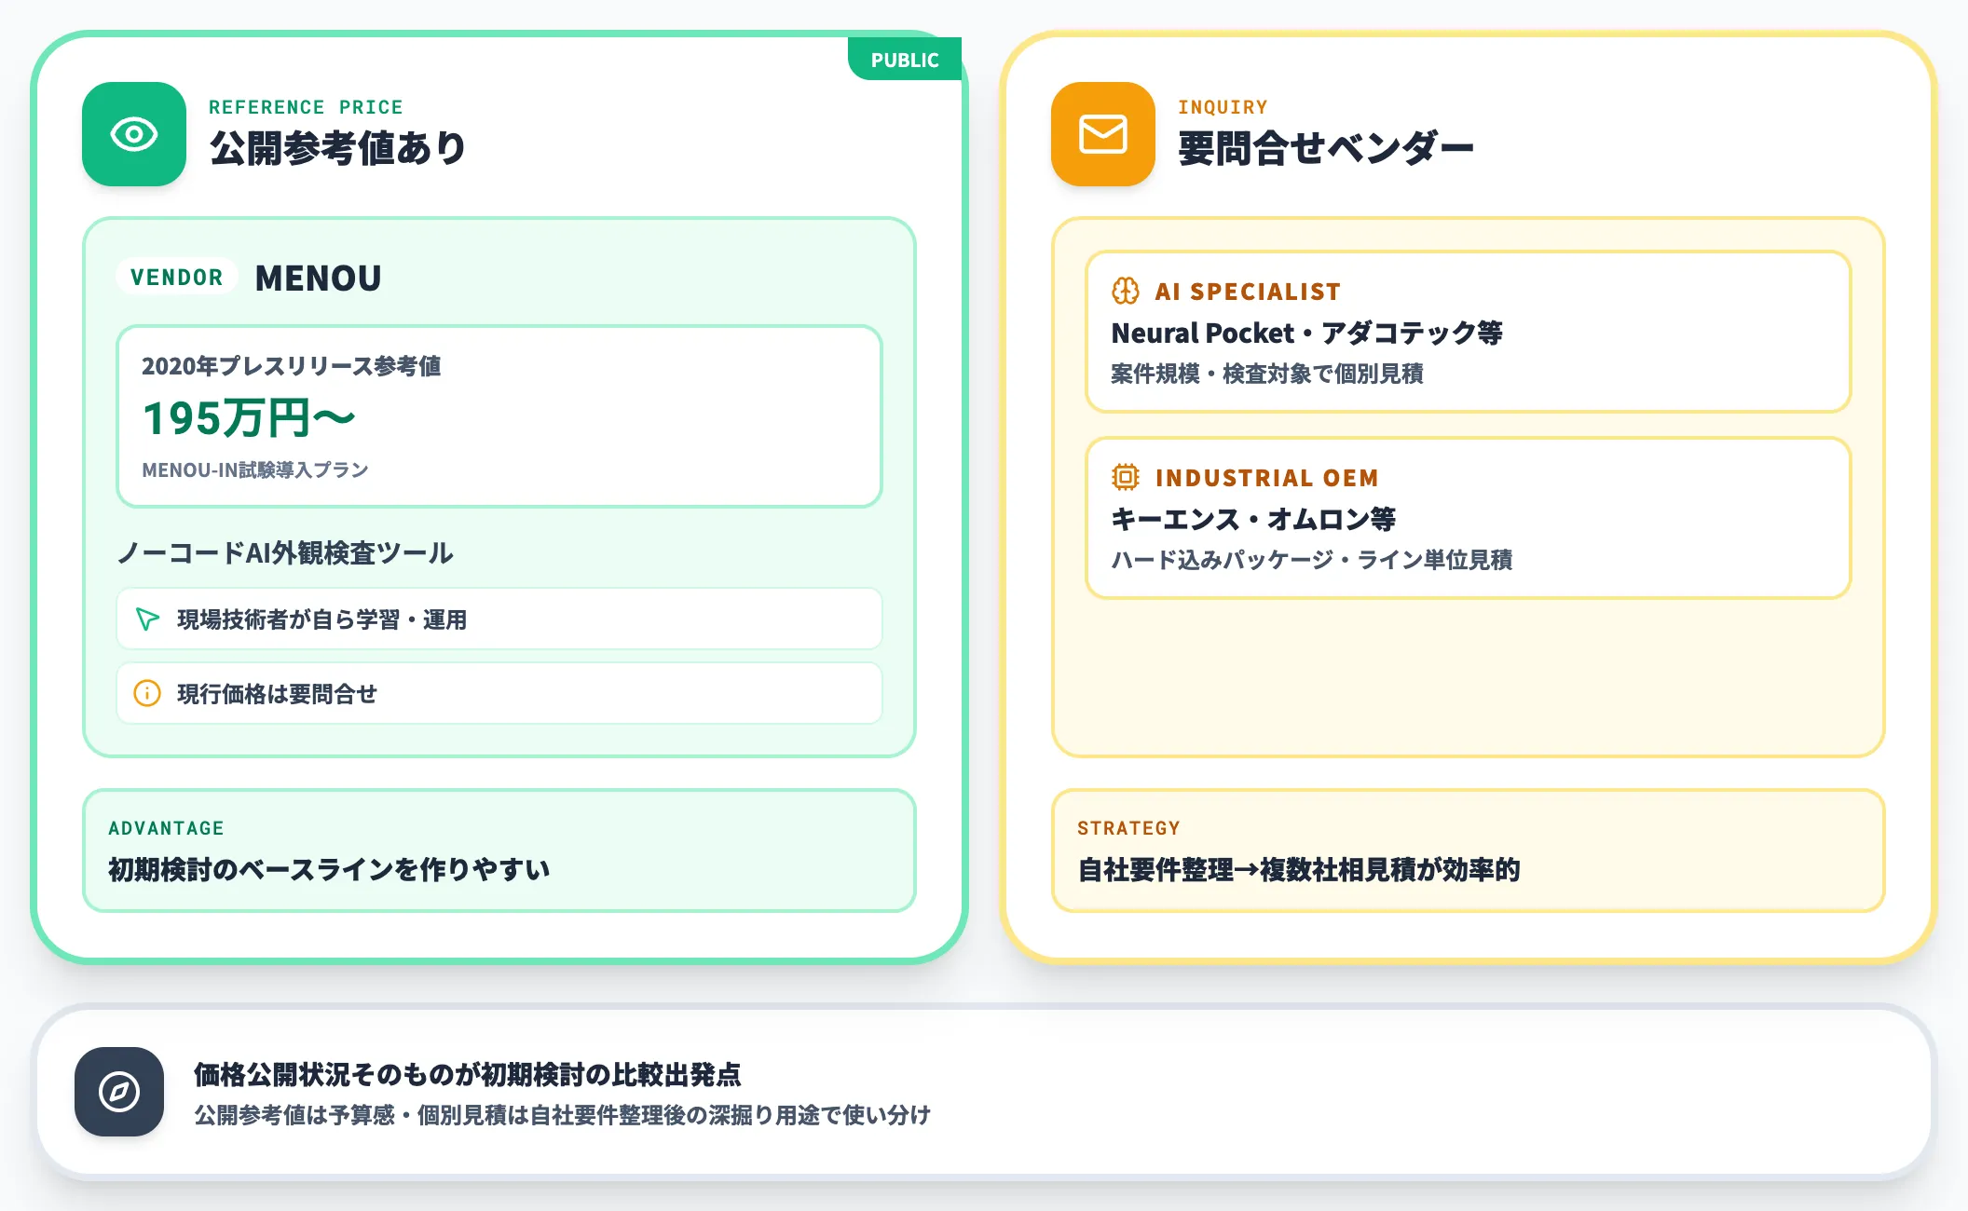1968x1211 pixels.
Task: Click the PUBLIC badge on the green card
Action: pos(904,59)
